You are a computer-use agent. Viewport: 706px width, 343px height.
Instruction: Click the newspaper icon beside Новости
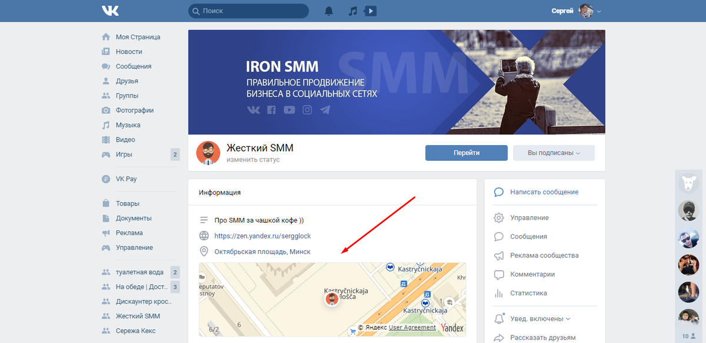coord(106,52)
